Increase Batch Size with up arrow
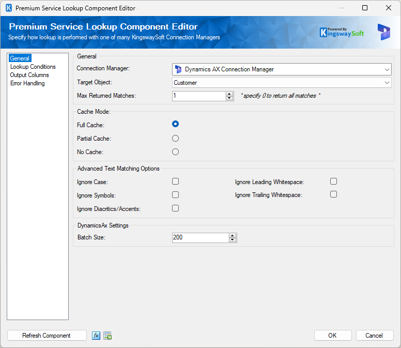This screenshot has width=401, height=348. 233,236
